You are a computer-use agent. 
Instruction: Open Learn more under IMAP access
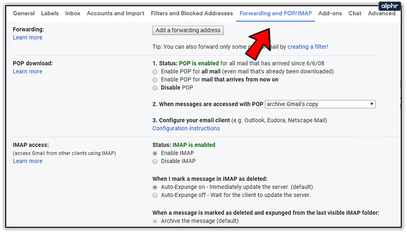coord(28,161)
